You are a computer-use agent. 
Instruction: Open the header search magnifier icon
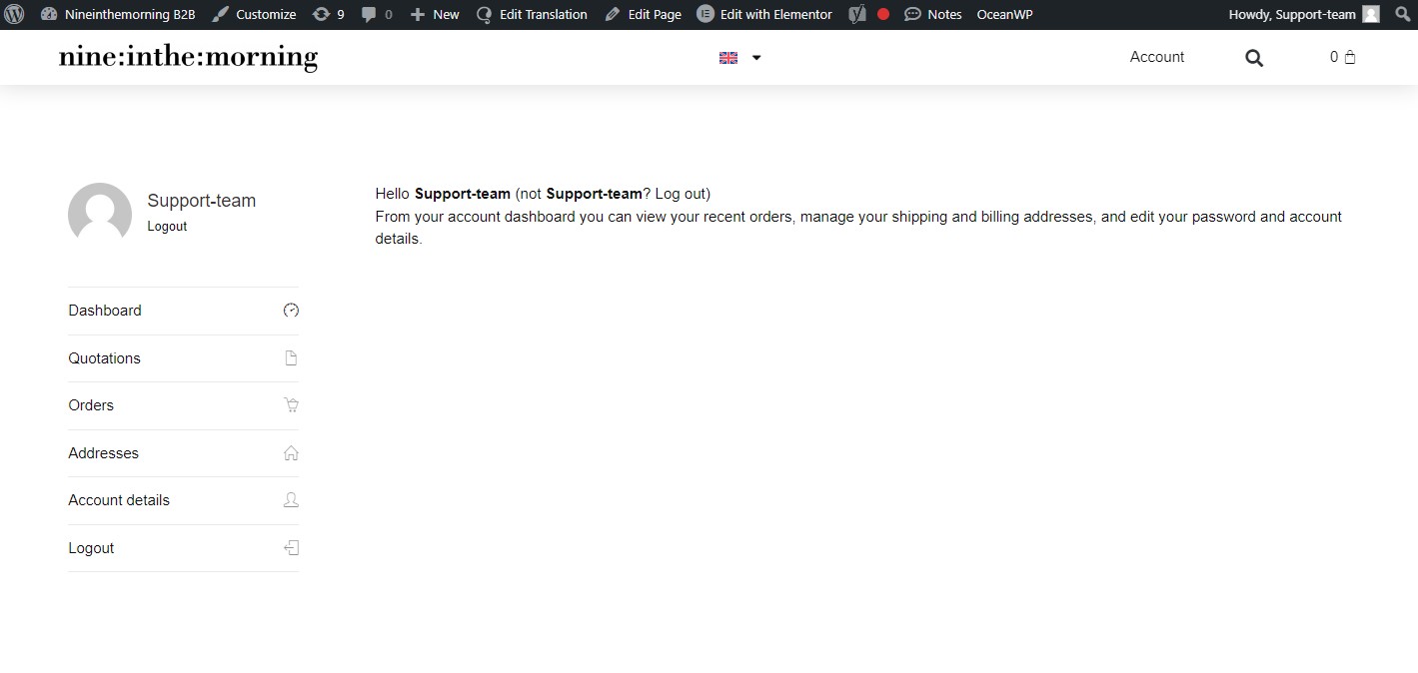(1254, 58)
